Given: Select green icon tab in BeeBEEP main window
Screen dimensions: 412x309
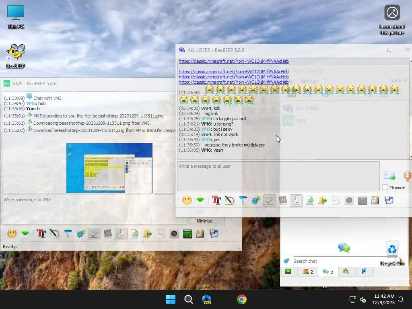Looking at the screenshot, I should (x=288, y=272).
